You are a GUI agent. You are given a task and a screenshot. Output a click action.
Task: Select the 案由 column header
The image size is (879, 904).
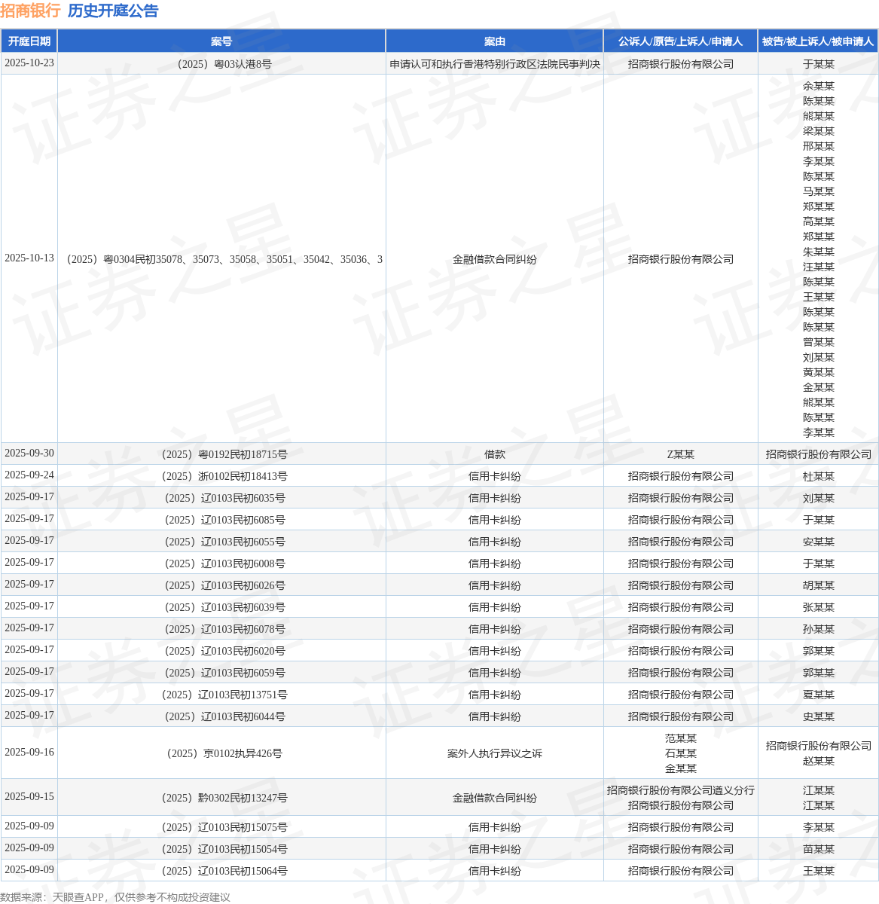tap(495, 41)
